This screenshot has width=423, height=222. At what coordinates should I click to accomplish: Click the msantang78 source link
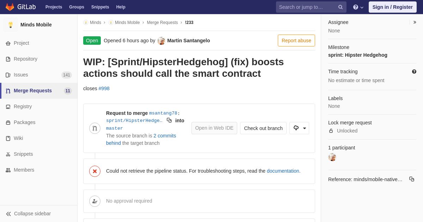(x=163, y=113)
